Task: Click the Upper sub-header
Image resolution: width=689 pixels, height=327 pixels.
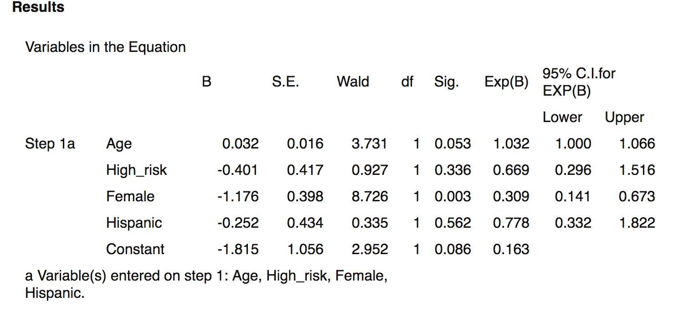Action: [x=624, y=118]
